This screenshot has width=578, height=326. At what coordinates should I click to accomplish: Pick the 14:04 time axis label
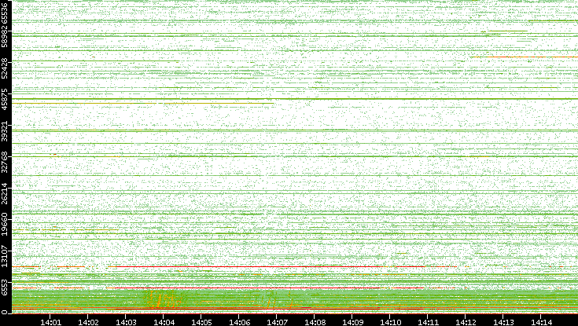(164, 322)
